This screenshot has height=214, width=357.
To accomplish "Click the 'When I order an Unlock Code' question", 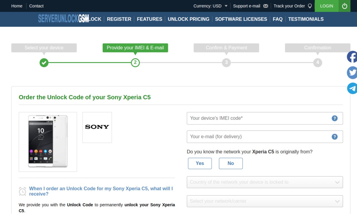I will [x=101, y=191].
